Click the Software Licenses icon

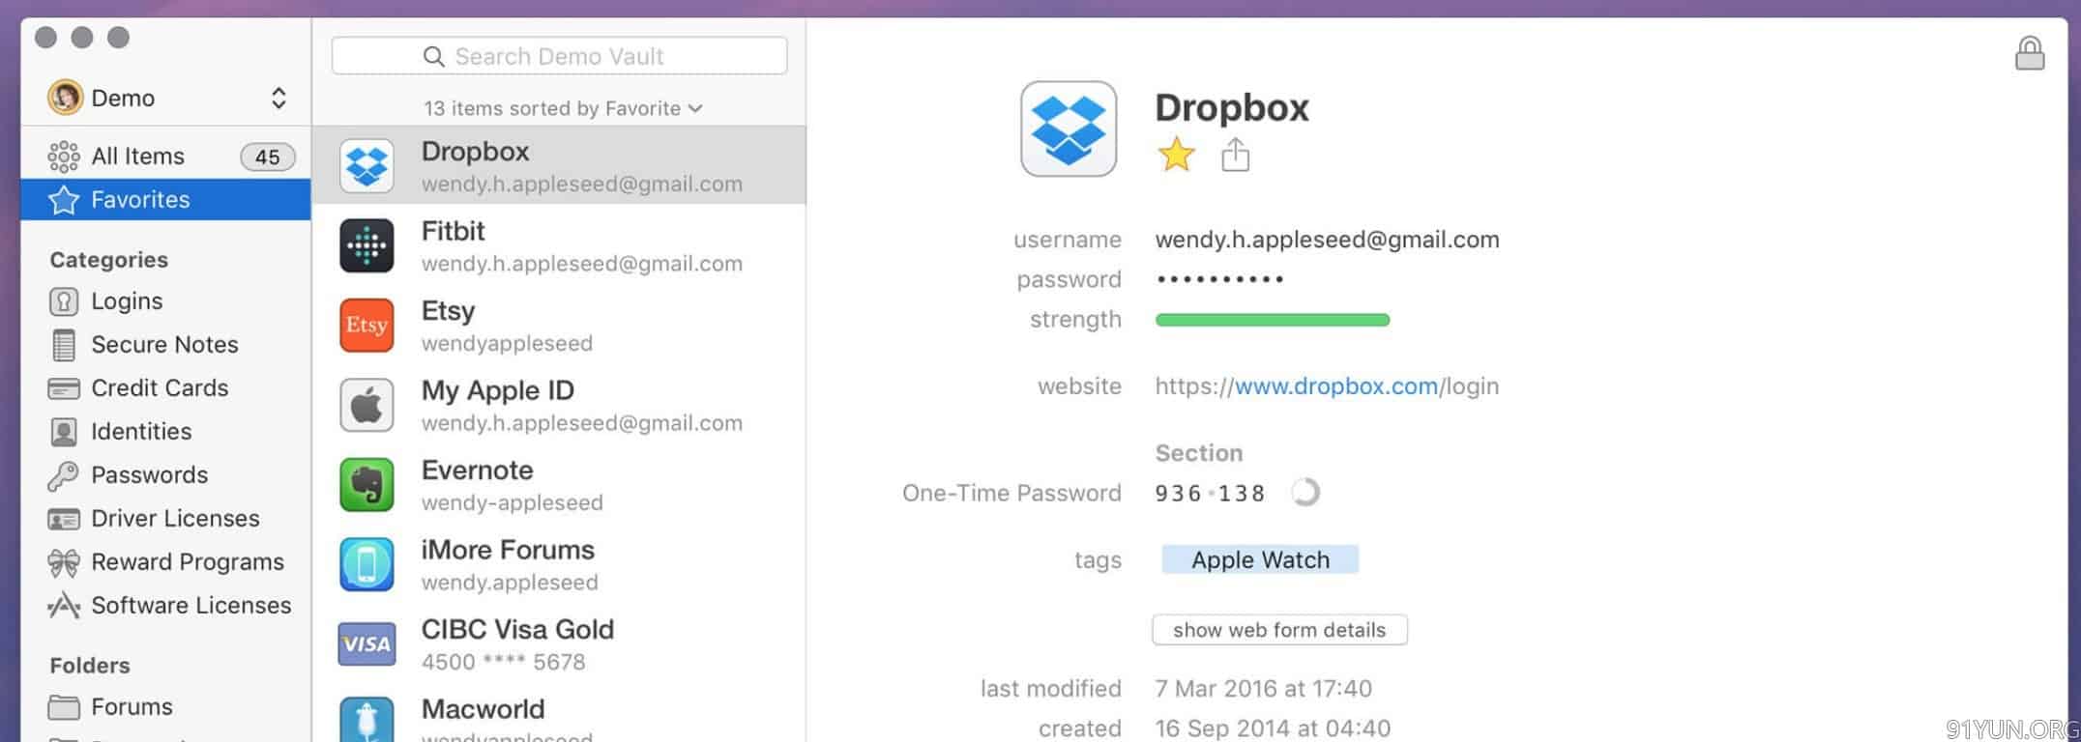(x=63, y=606)
